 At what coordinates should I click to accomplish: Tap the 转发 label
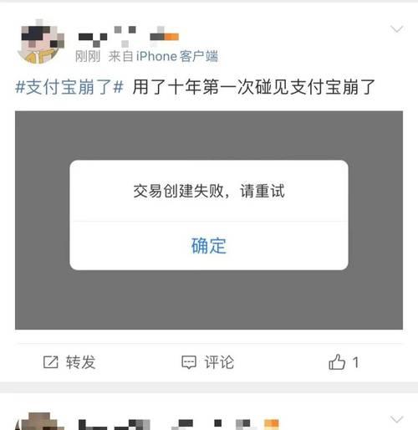click(x=81, y=362)
